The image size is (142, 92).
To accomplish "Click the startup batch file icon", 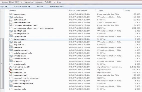I will [10, 61].
